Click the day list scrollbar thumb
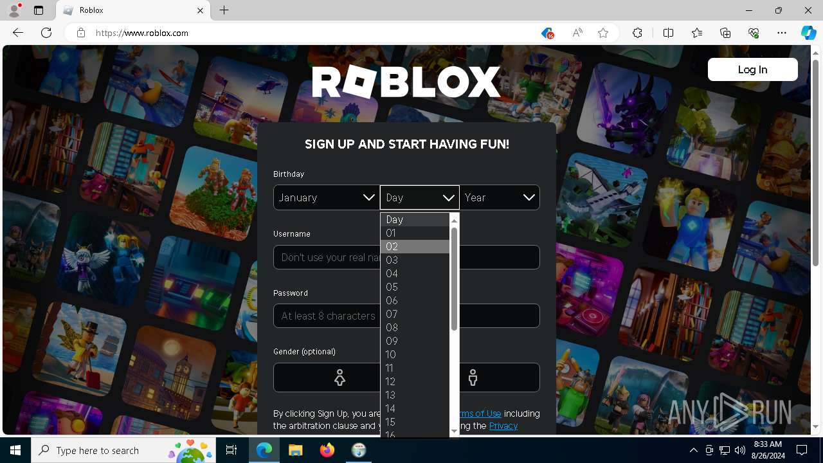823x463 pixels. coord(454,279)
